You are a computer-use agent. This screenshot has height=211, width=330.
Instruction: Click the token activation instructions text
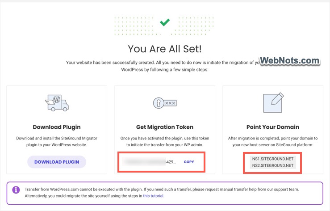[164, 141]
